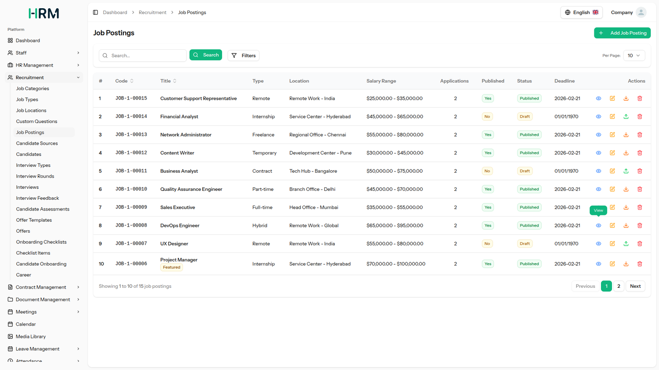This screenshot has height=370, width=659.
Task: Delete the UX Designer posting
Action: click(640, 244)
